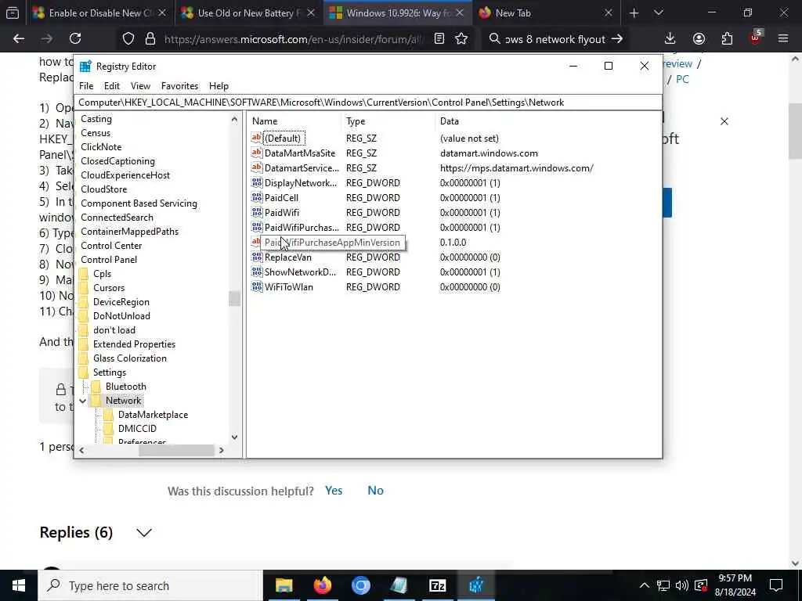The image size is (802, 601).
Task: Open File Explorer from the taskbar
Action: coord(284,585)
